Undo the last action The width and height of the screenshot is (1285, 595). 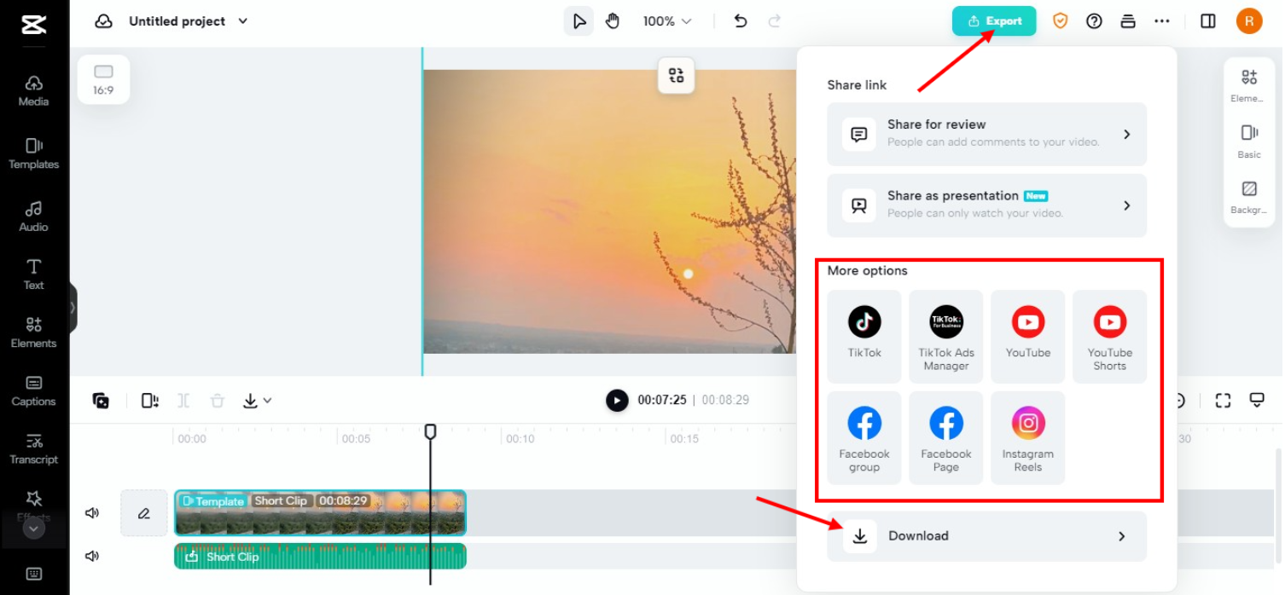(x=741, y=21)
